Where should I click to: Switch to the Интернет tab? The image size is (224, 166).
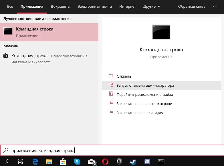pos(127,7)
